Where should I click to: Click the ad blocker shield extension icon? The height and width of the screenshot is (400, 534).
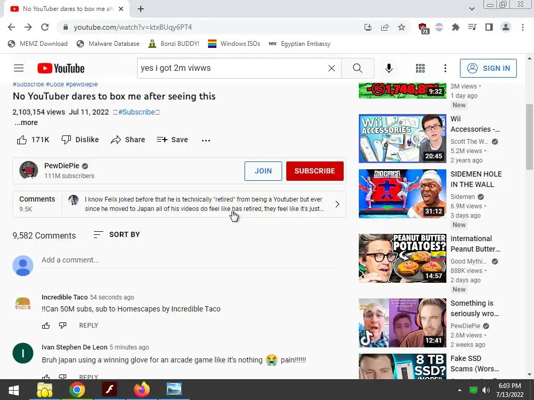click(423, 28)
